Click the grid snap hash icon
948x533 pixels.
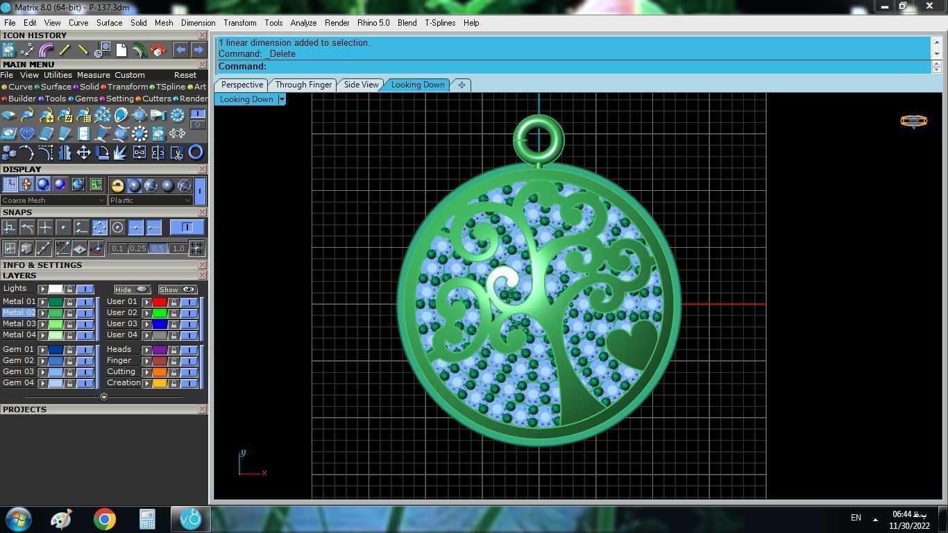[x=196, y=248]
